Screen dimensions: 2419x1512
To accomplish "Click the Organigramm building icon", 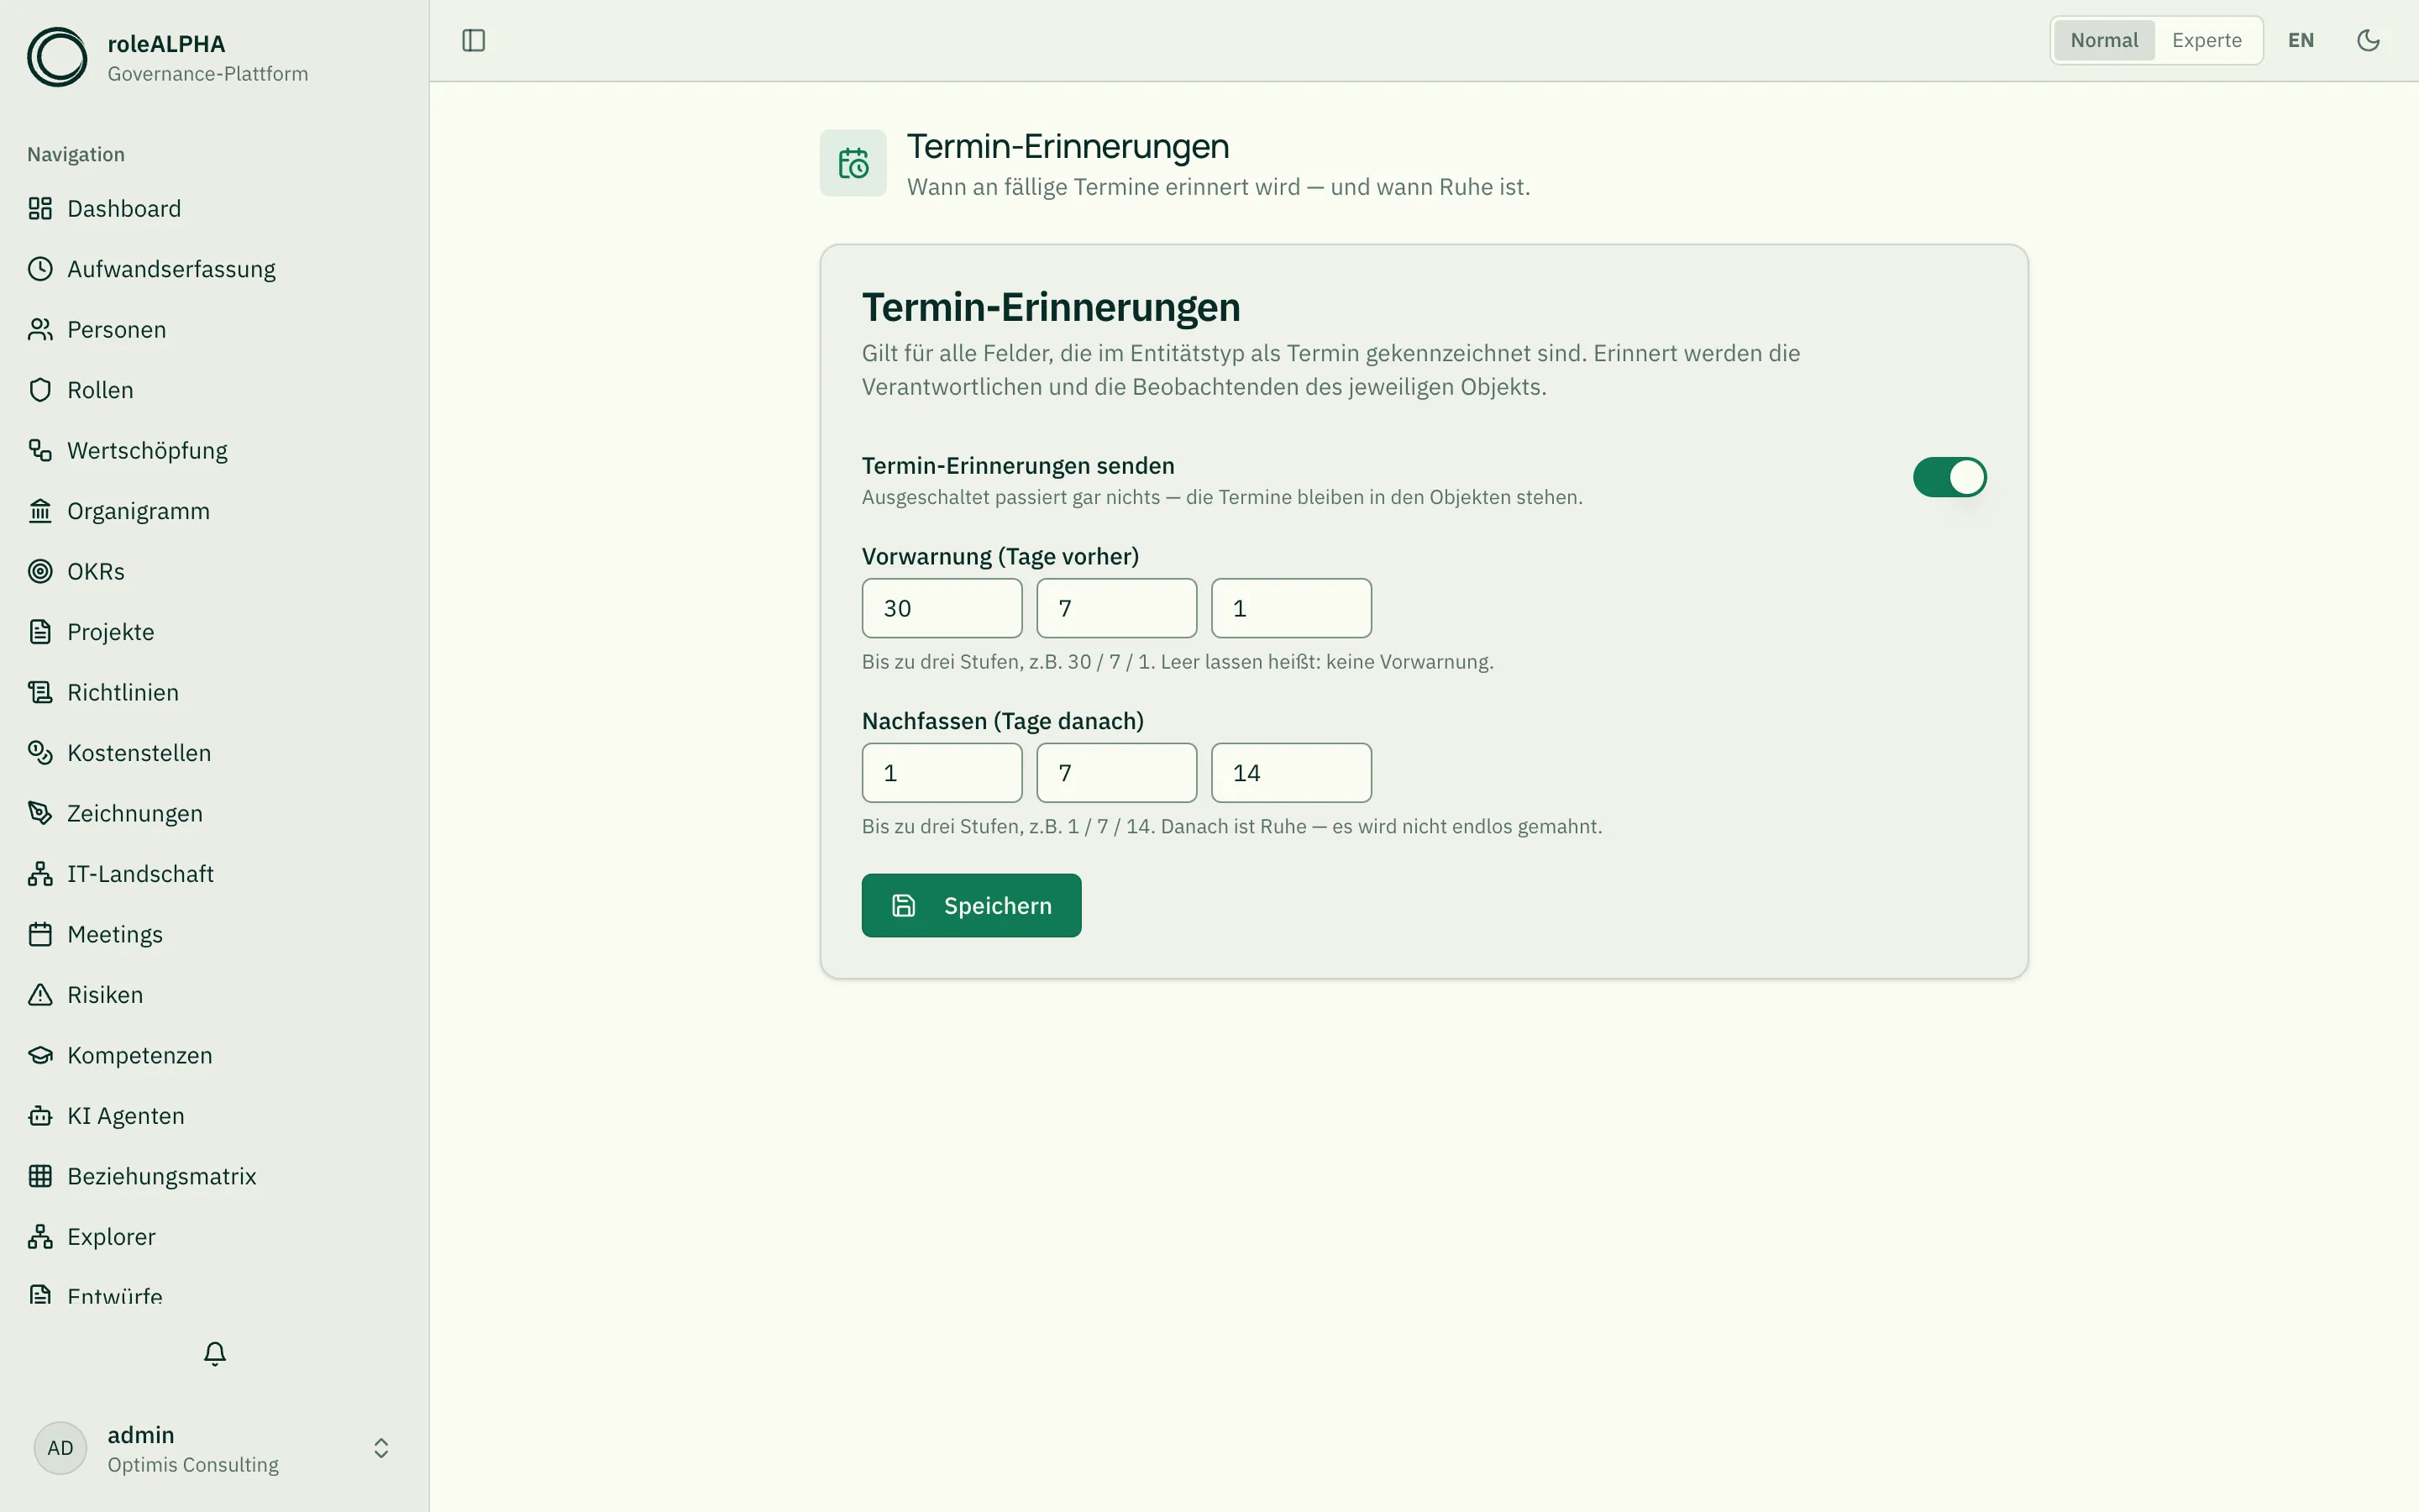I will pos(40,511).
